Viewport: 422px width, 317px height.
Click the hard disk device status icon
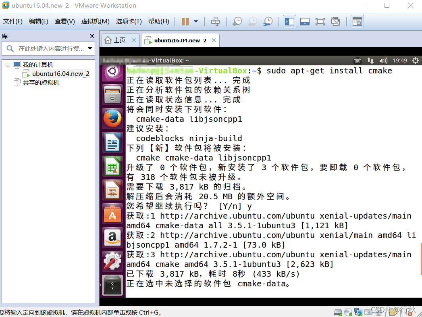(x=338, y=313)
